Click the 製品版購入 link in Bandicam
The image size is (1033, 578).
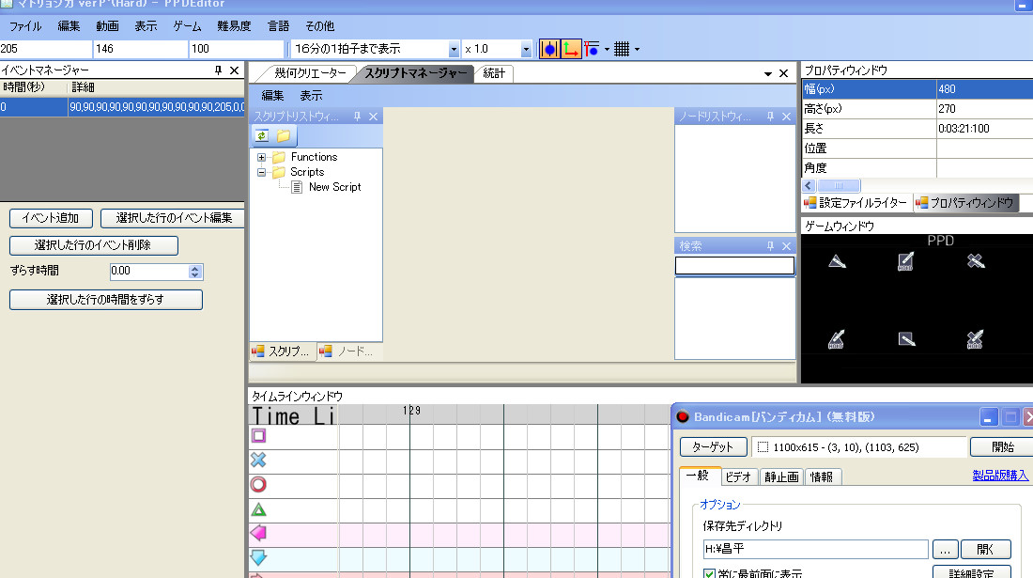1002,476
